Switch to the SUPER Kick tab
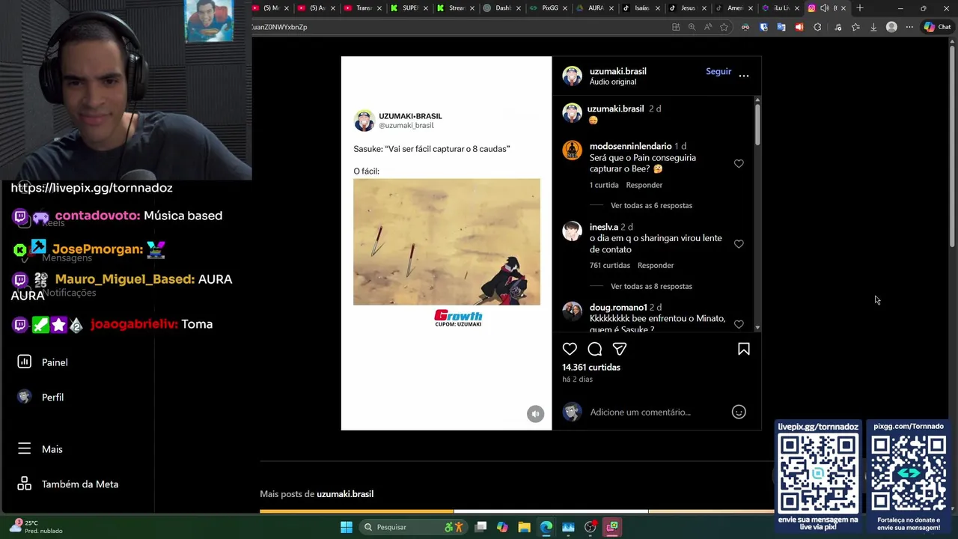Image resolution: width=958 pixels, height=539 pixels. coord(409,8)
